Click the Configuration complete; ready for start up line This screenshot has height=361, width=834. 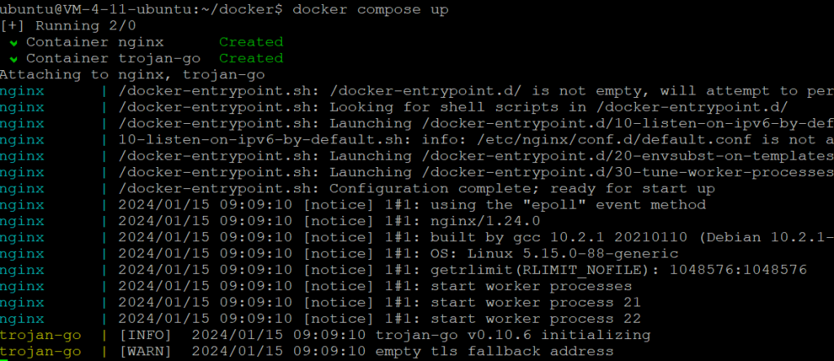tap(522, 188)
